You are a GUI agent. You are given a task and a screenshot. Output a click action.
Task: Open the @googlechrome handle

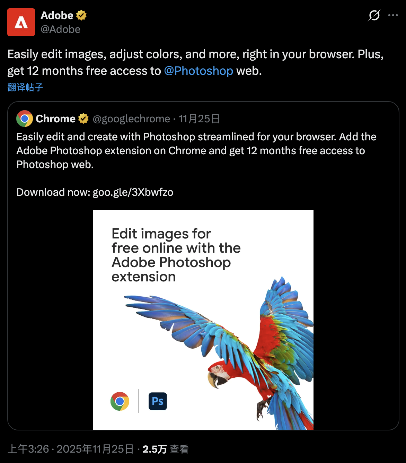point(131,119)
